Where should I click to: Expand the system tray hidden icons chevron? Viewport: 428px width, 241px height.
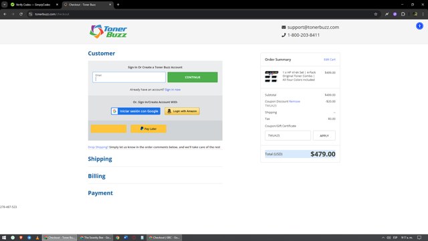pos(383,238)
